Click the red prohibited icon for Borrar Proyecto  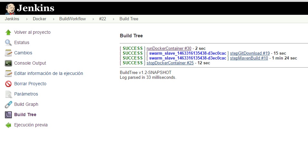click(8, 84)
